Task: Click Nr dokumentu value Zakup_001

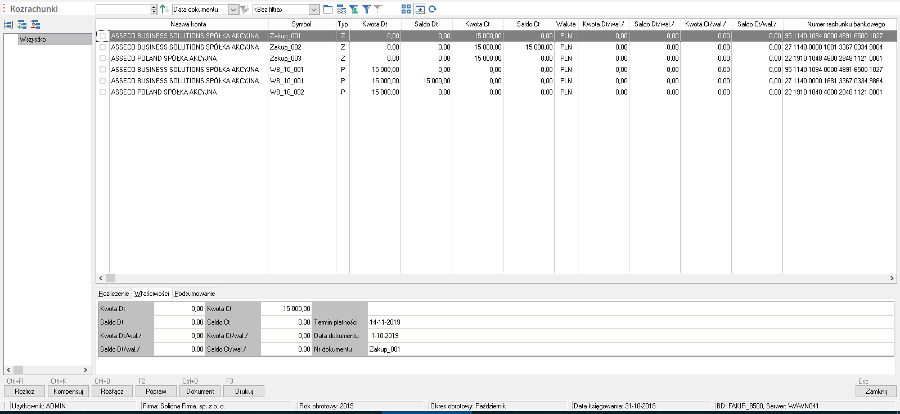Action: [385, 349]
